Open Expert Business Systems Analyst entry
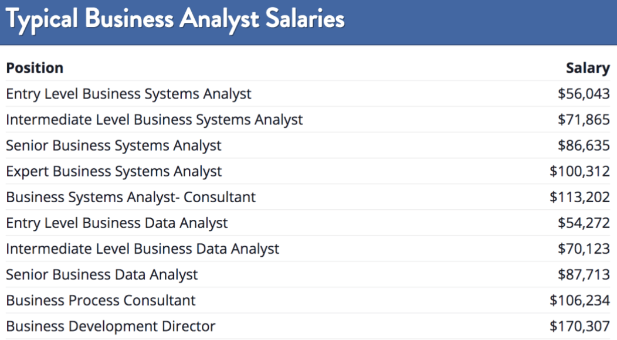617x340 pixels. click(x=114, y=172)
